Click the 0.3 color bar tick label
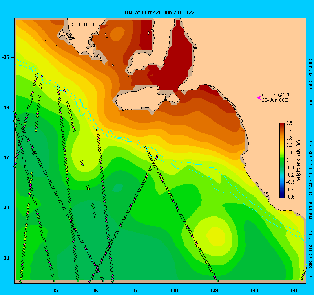This screenshot has width=314, height=295. 289,138
